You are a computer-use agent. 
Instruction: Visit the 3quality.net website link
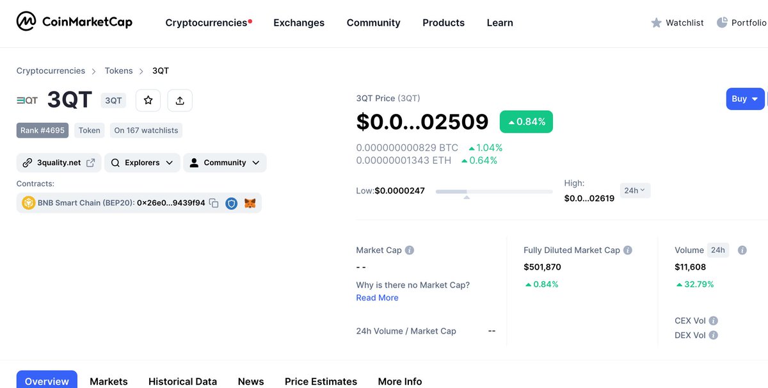pyautogui.click(x=59, y=163)
